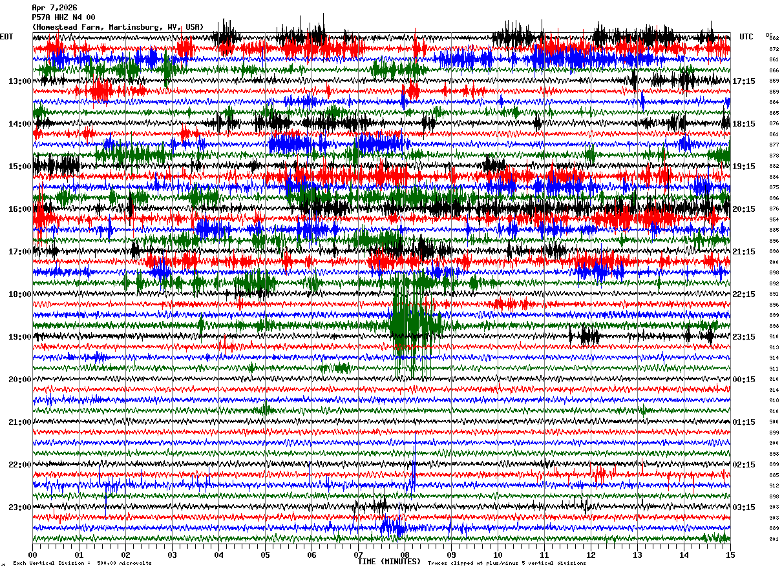Click the DC offset value '864'
The height and width of the screenshot is (572, 782).
(774, 103)
